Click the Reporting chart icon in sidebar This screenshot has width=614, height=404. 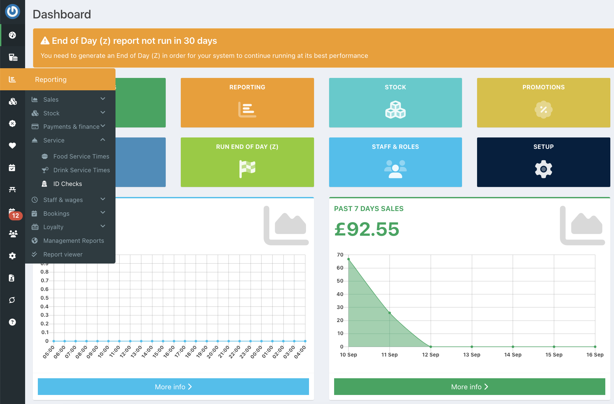coord(12,79)
